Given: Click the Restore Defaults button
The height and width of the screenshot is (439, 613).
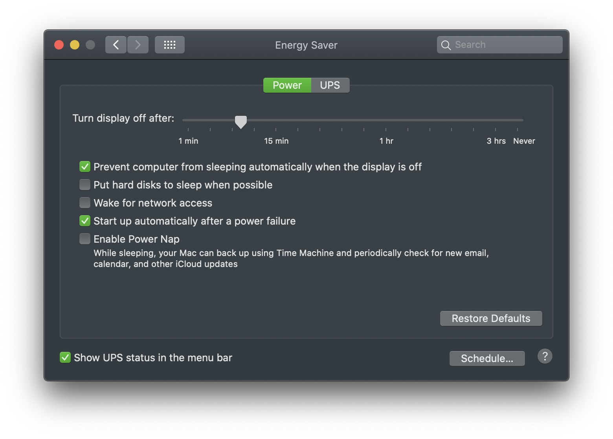Looking at the screenshot, I should click(x=491, y=318).
